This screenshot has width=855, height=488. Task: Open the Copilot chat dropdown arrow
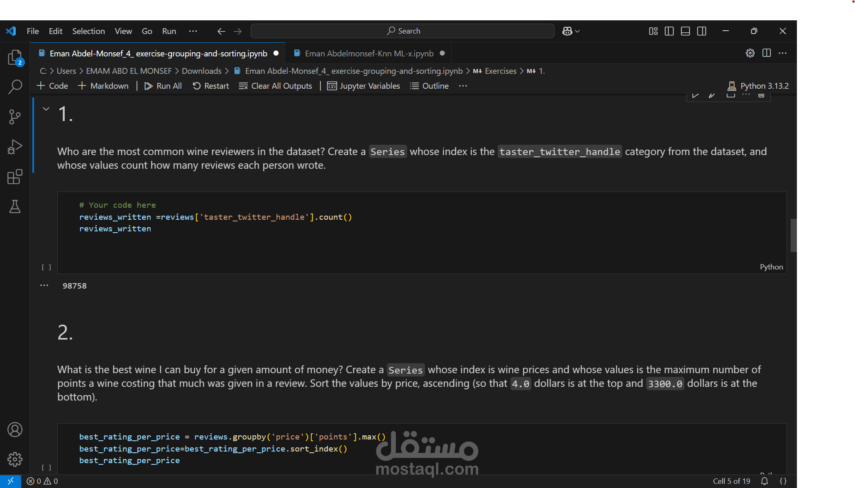(x=577, y=32)
